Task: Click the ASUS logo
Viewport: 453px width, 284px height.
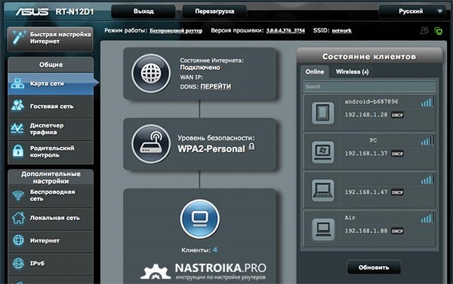Action: 32,11
